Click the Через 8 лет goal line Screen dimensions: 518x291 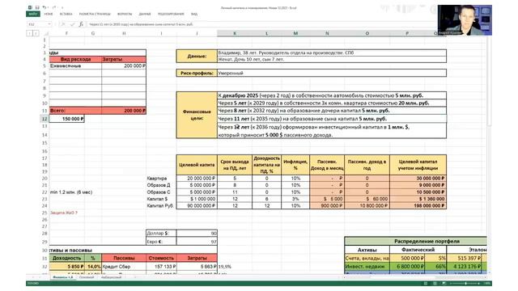(x=332, y=111)
